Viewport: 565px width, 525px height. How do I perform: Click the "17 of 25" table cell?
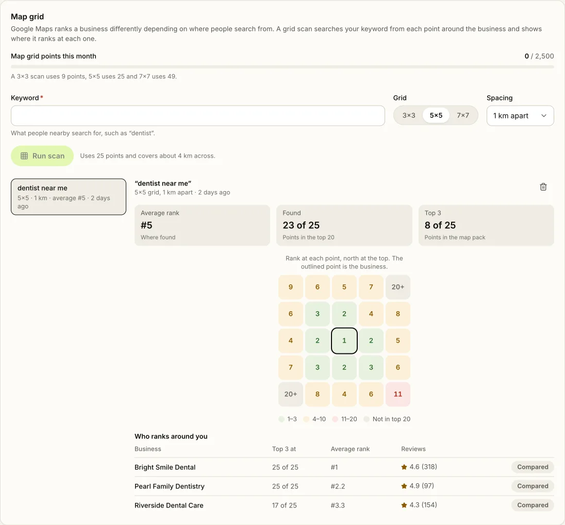tap(284, 505)
